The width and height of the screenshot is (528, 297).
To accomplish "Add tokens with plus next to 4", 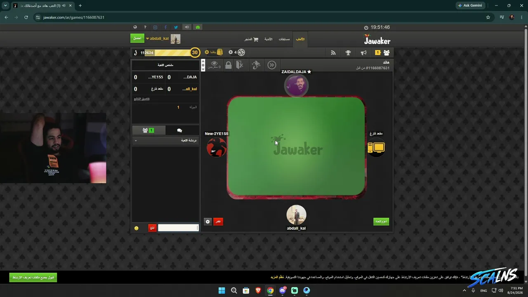I will [x=231, y=52].
